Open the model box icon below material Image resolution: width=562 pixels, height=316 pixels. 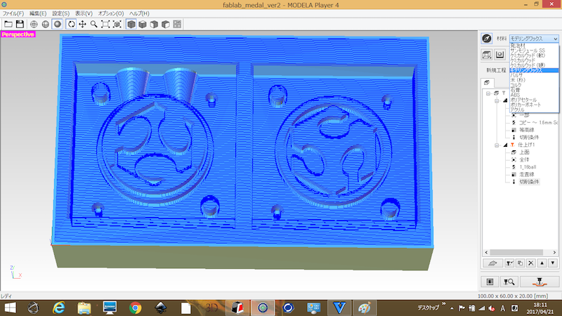coord(487,55)
